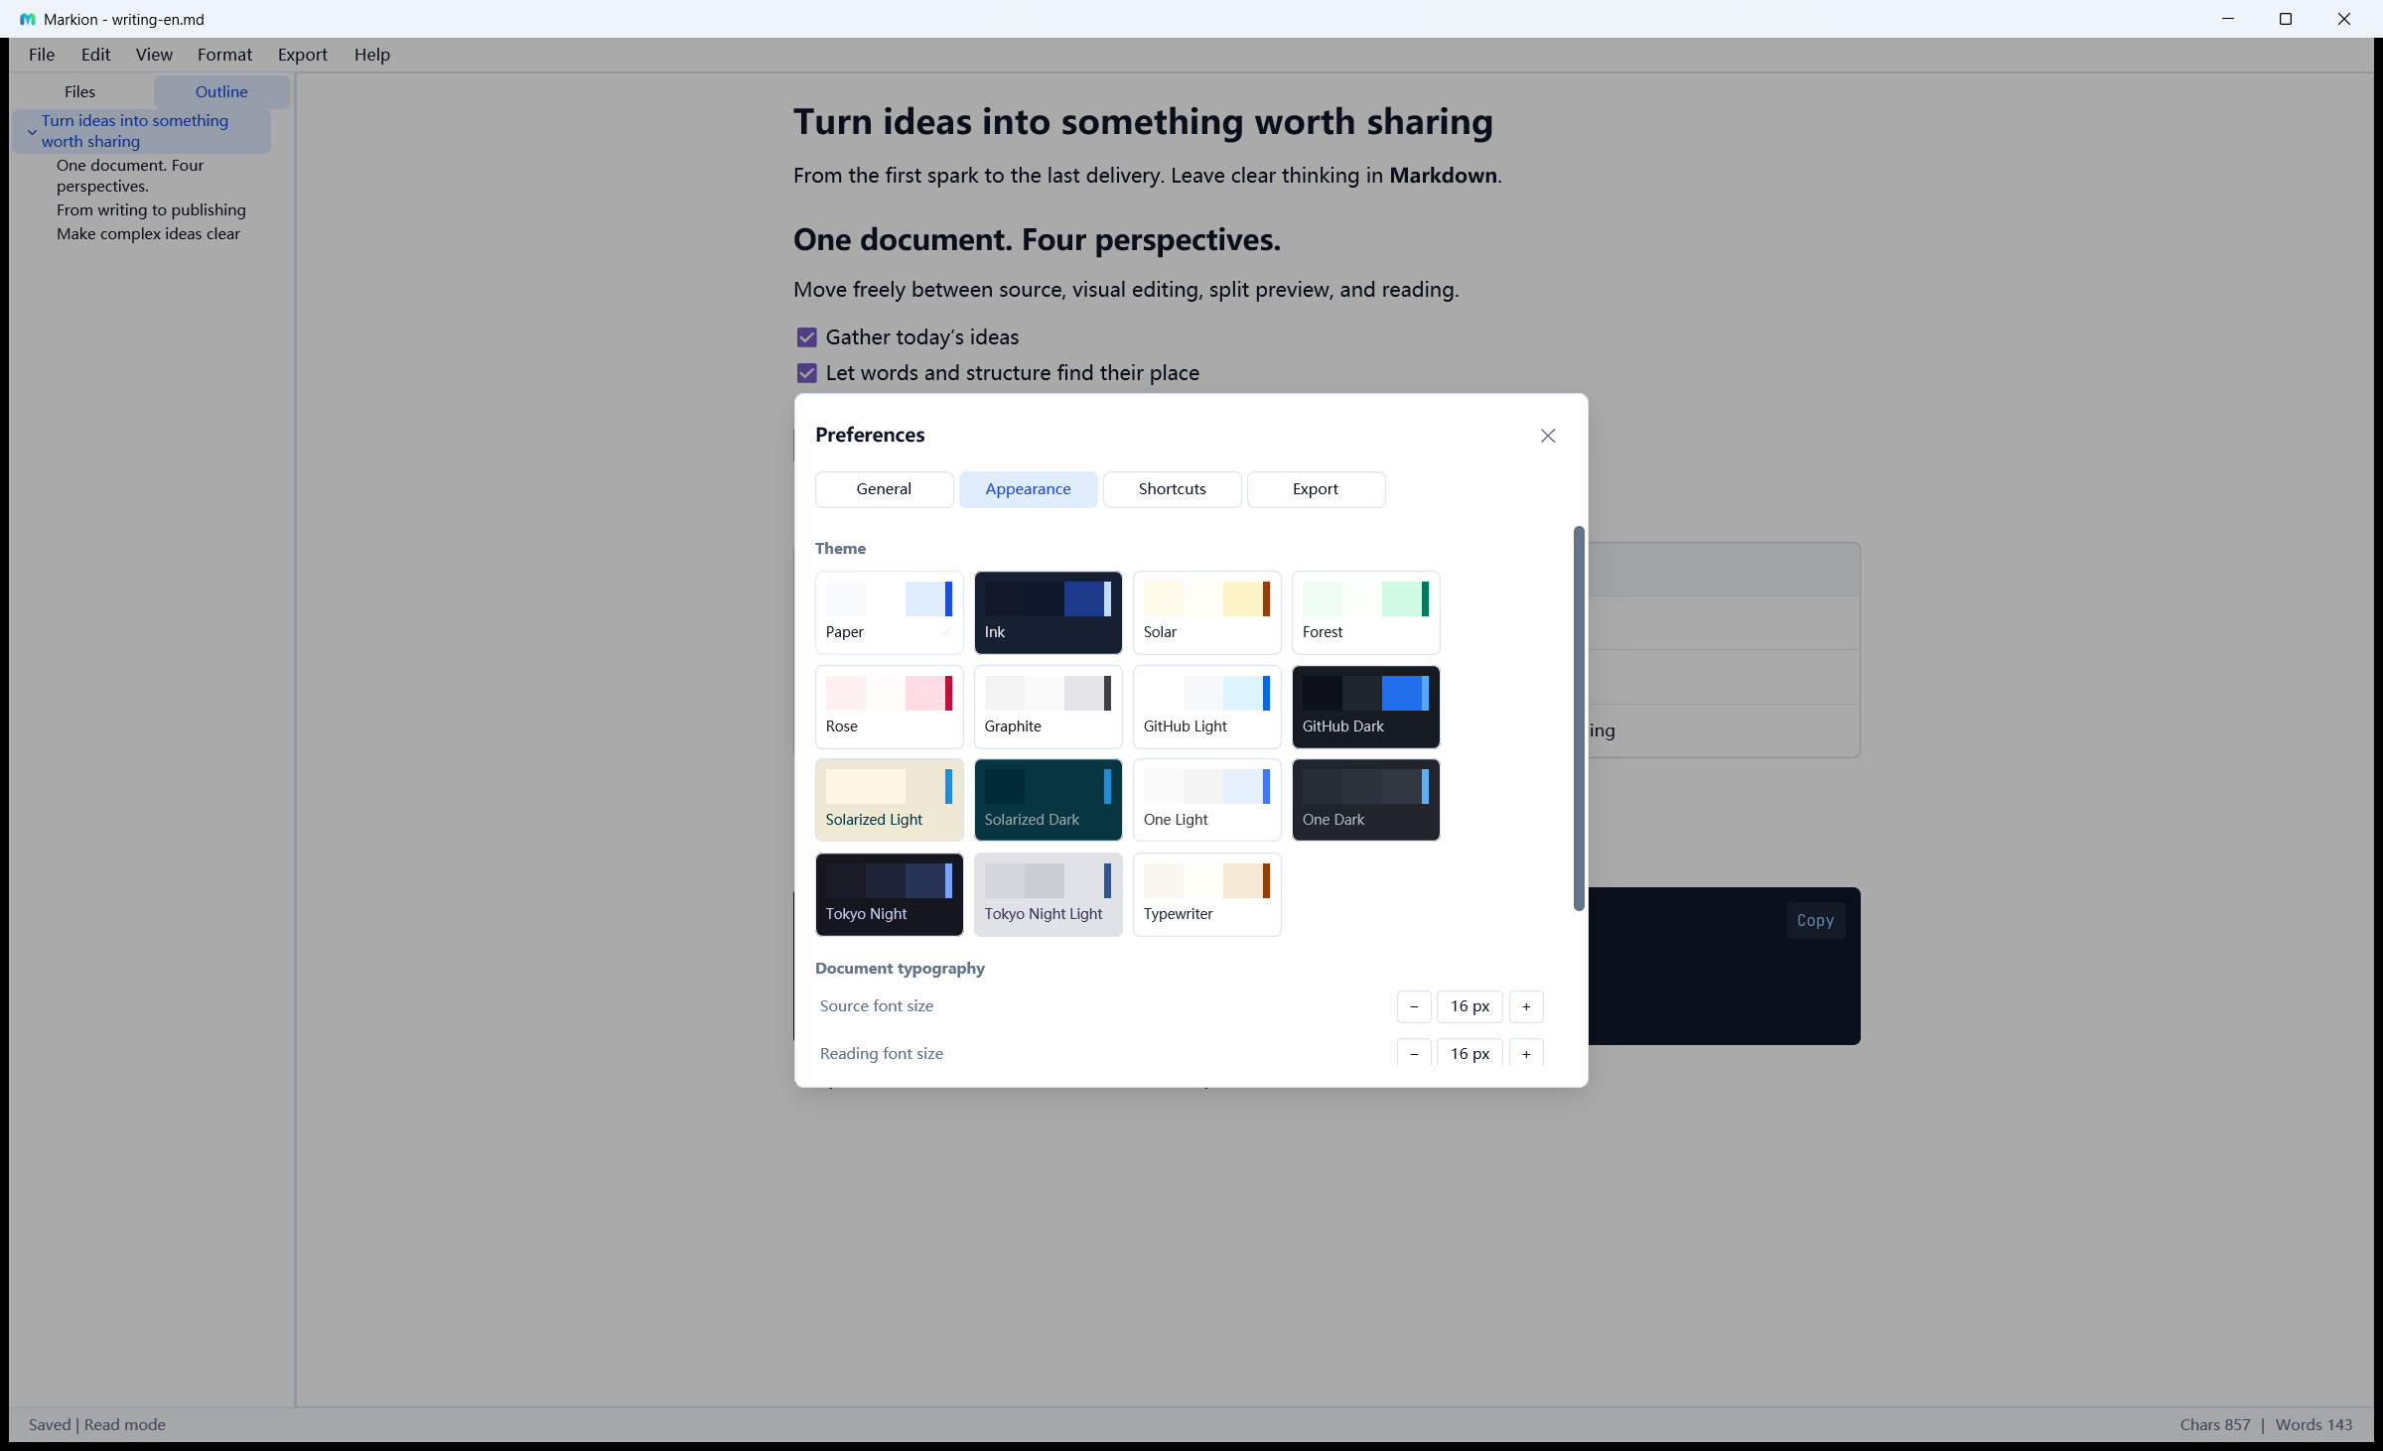Screen dimensions: 2383x1451
Task: Open the Export menu in the menu bar
Action: pyautogui.click(x=303, y=55)
